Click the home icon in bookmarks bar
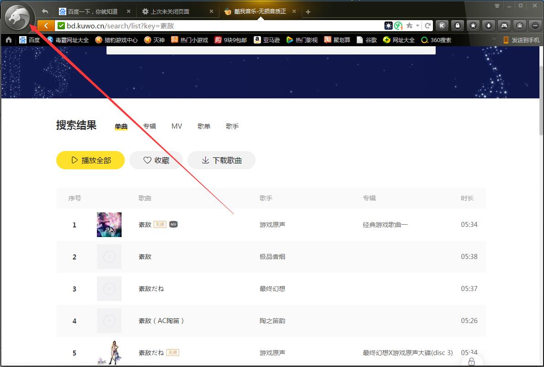The width and height of the screenshot is (544, 367). (8, 40)
